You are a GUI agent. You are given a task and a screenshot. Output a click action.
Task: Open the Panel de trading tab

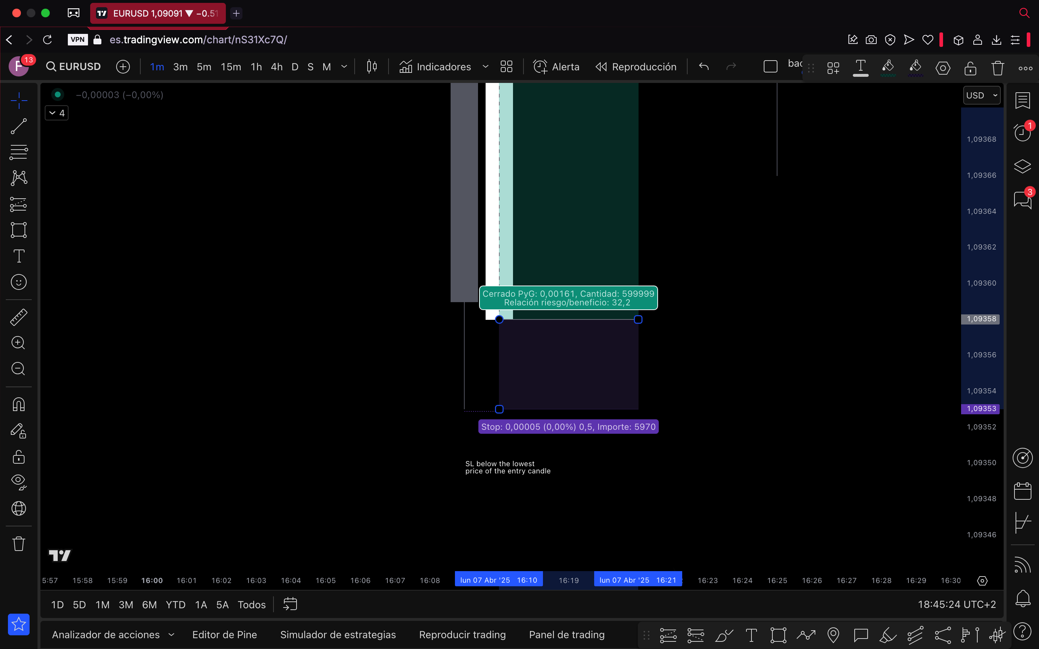(567, 635)
